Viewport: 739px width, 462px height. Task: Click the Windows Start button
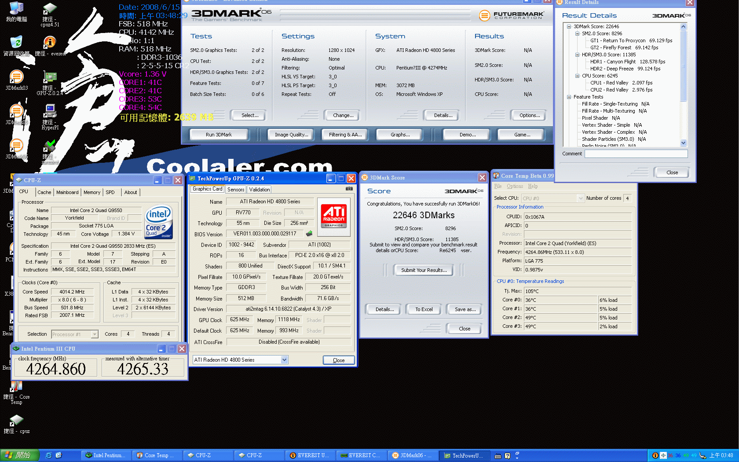20,455
